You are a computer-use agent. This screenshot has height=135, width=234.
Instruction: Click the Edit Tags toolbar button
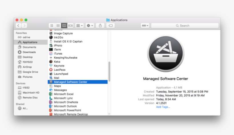(x=111, y=26)
